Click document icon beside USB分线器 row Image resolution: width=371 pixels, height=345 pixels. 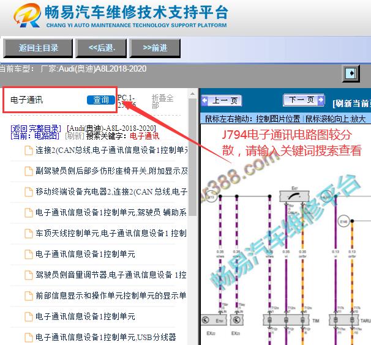[29, 338]
